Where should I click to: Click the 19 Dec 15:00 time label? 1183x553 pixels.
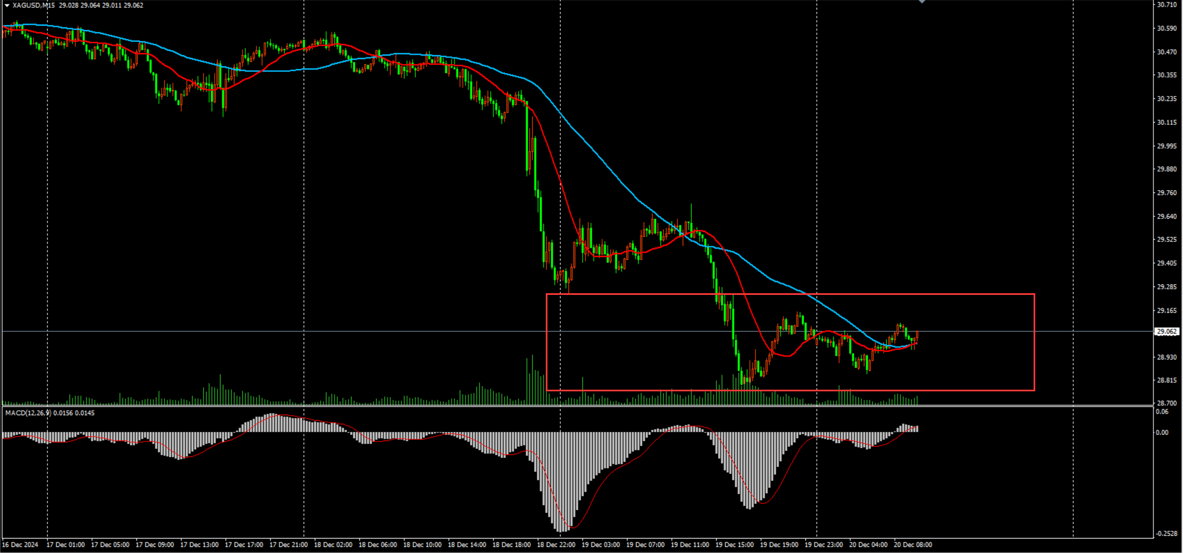pos(735,545)
